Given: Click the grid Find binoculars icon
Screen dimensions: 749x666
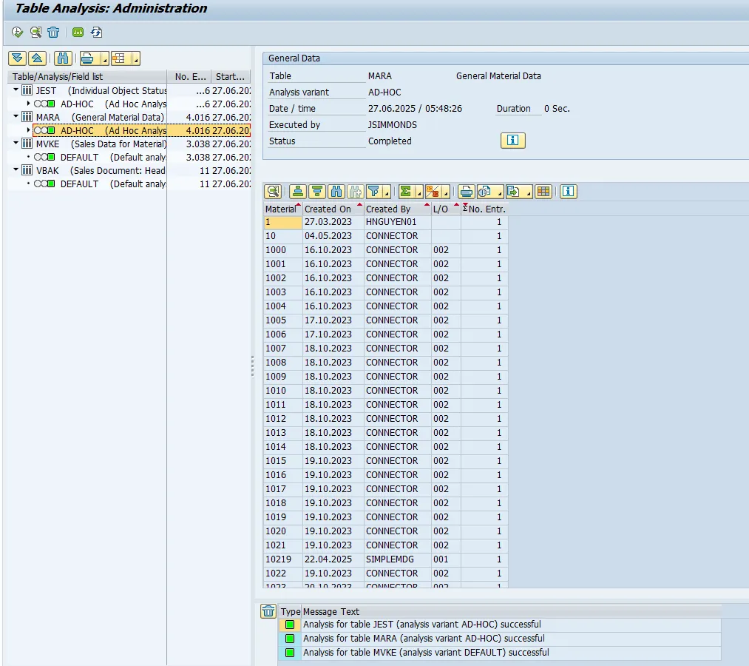Looking at the screenshot, I should pos(336,192).
